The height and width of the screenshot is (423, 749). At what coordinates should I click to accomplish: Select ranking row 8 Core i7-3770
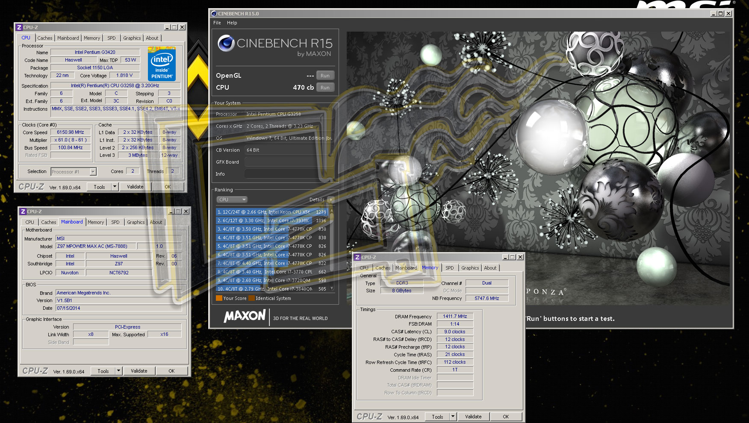click(x=272, y=272)
